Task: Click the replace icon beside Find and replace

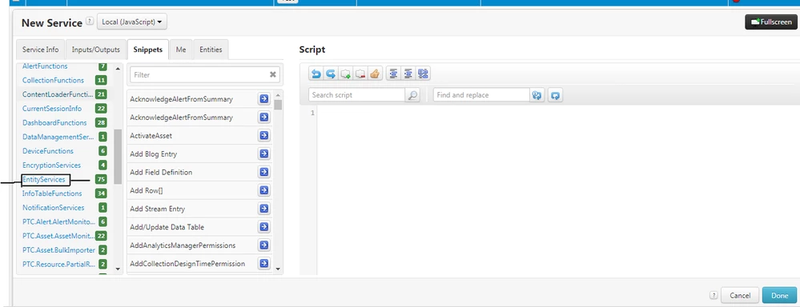Action: (x=537, y=94)
